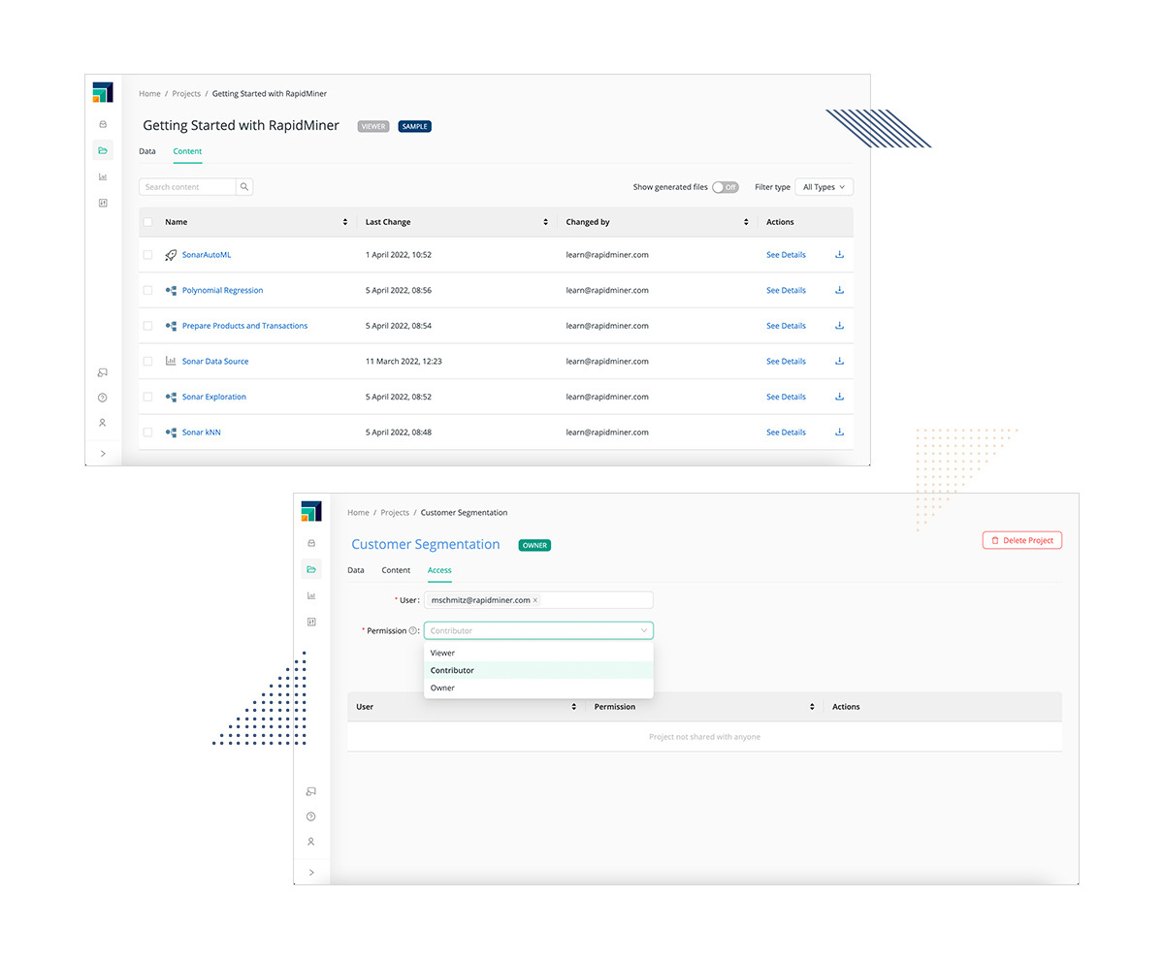The width and height of the screenshot is (1164, 960).
Task: Click the RapidMiner logo in the Customer Segmentation window
Action: point(311,511)
